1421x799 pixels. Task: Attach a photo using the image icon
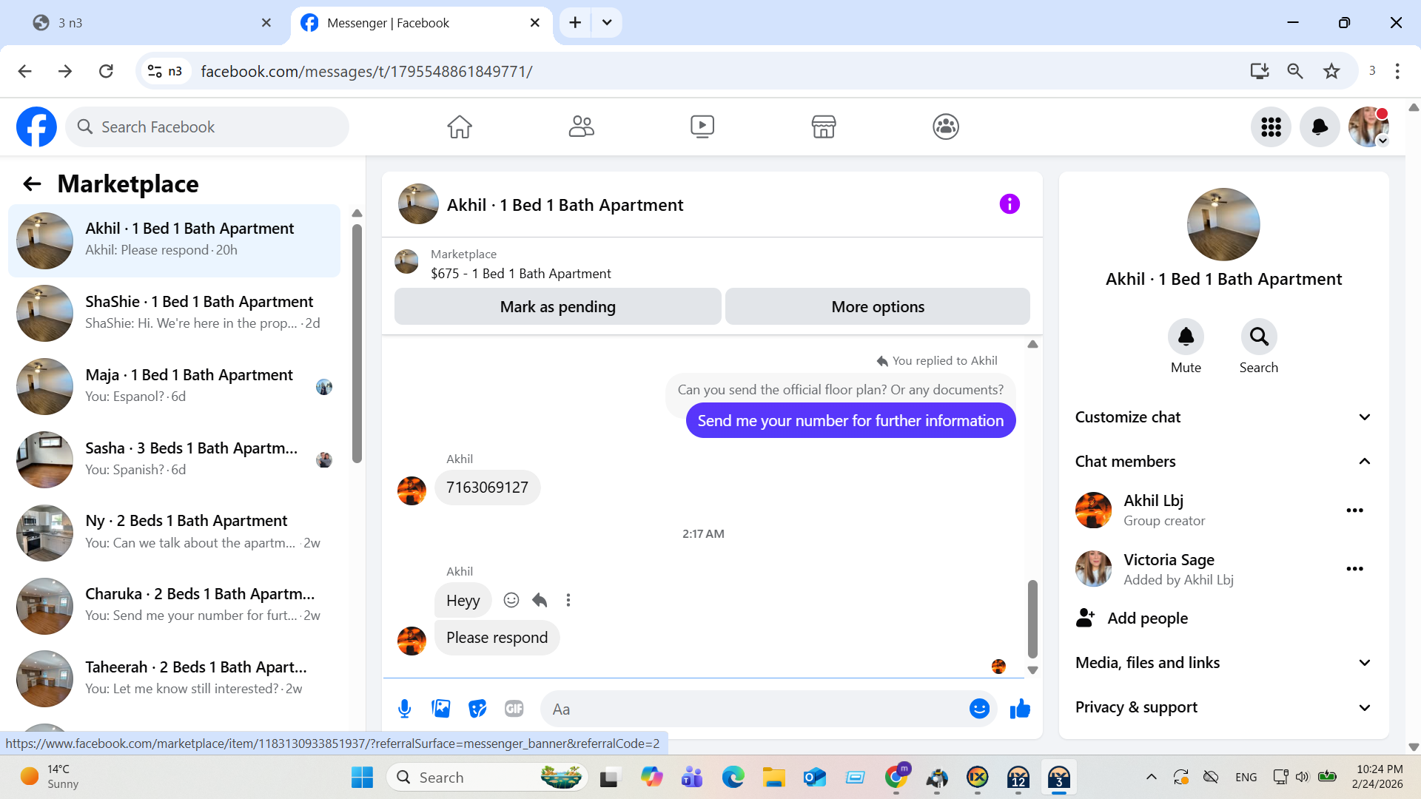coord(441,709)
